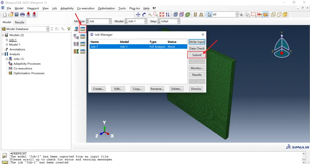This screenshot has width=310, height=164.
Task: Select Co-executions tree item
Action: point(23,68)
